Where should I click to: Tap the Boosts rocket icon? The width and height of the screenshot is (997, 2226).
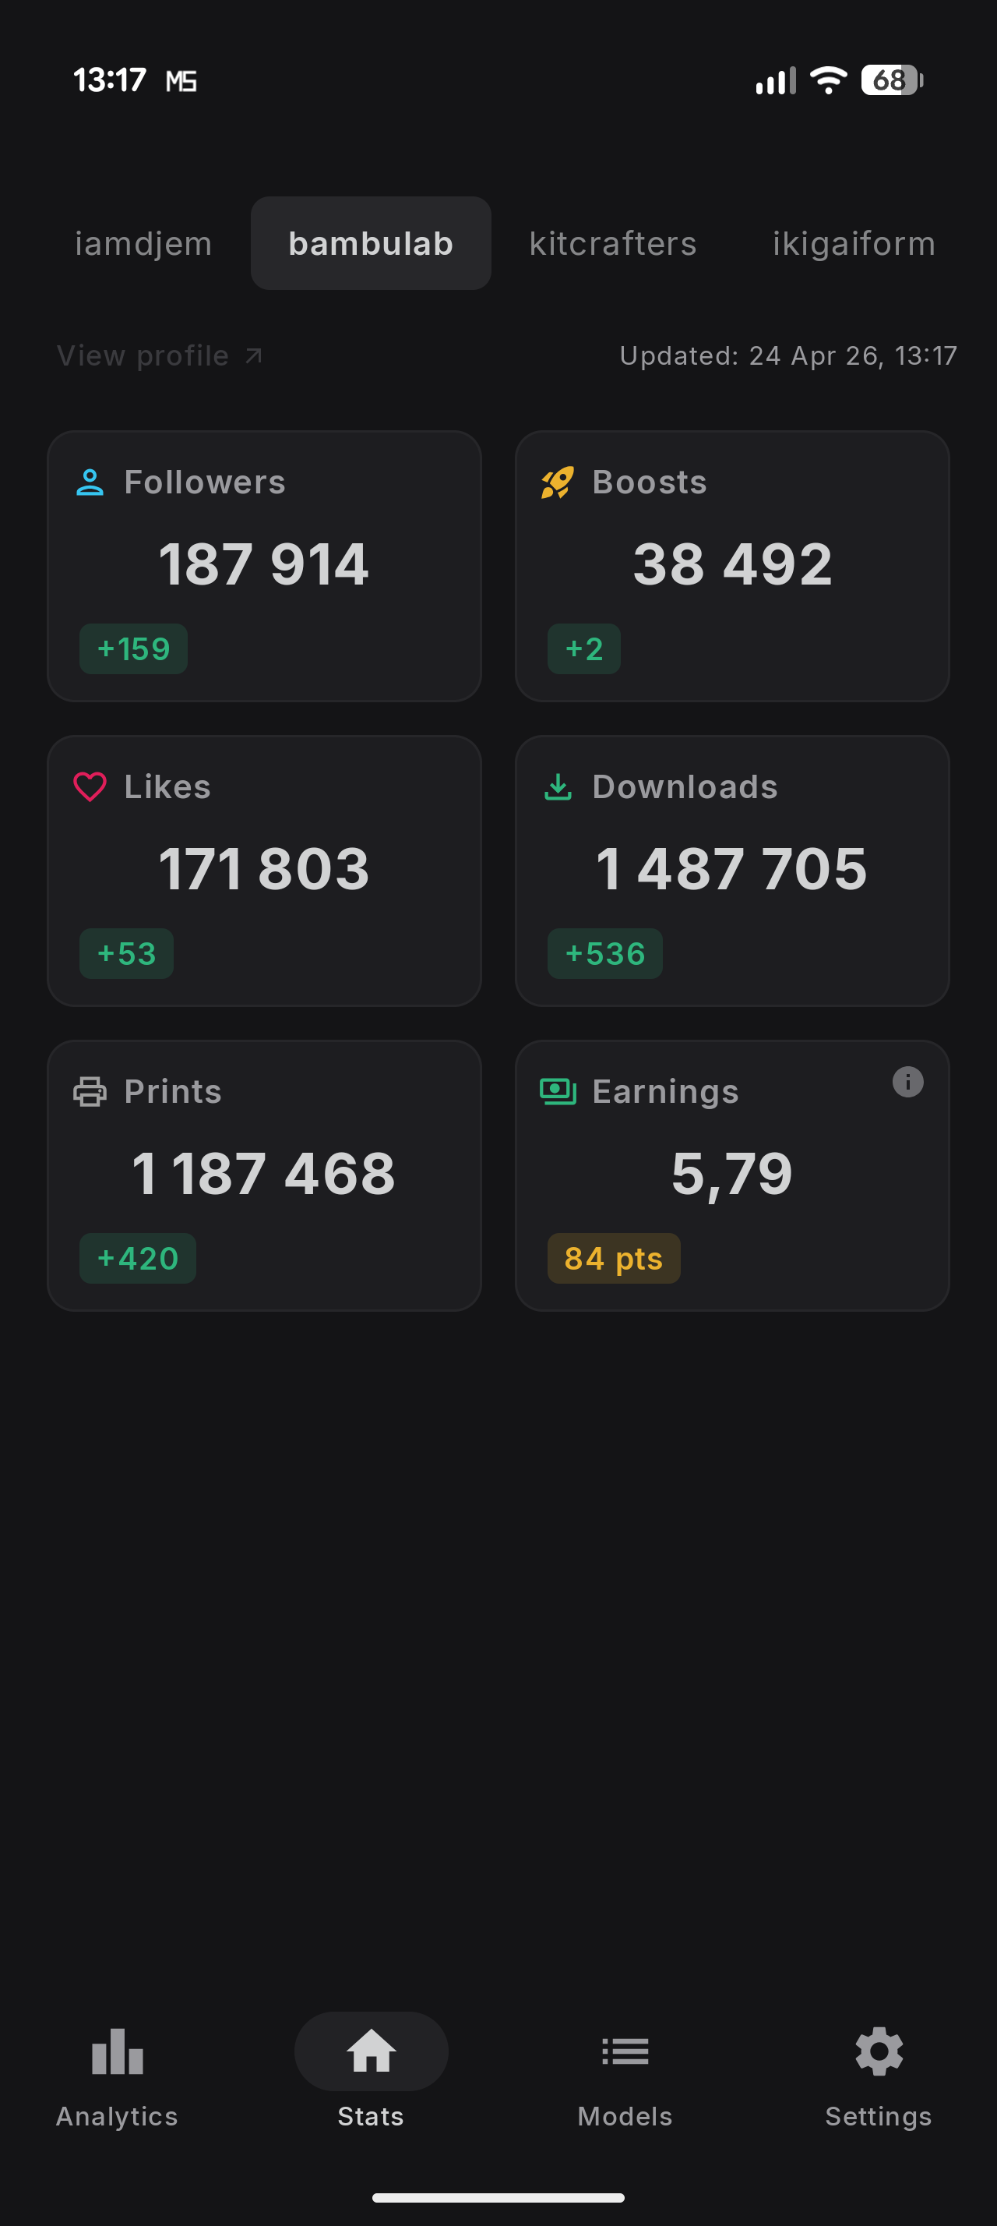click(558, 482)
